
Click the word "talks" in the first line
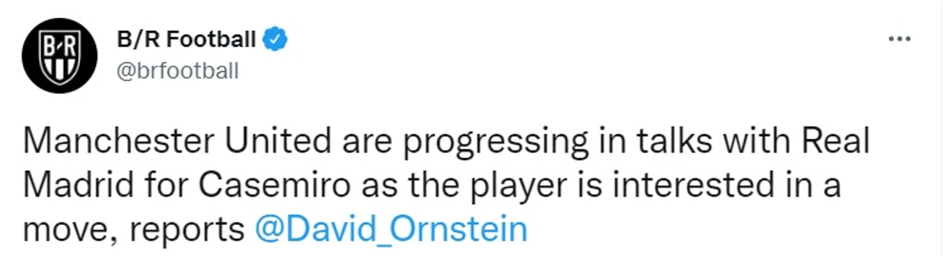(x=667, y=141)
